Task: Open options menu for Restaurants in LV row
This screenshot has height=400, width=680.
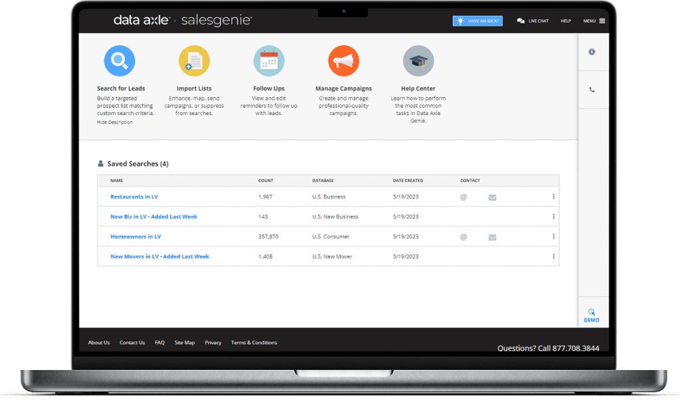Action: click(x=553, y=197)
